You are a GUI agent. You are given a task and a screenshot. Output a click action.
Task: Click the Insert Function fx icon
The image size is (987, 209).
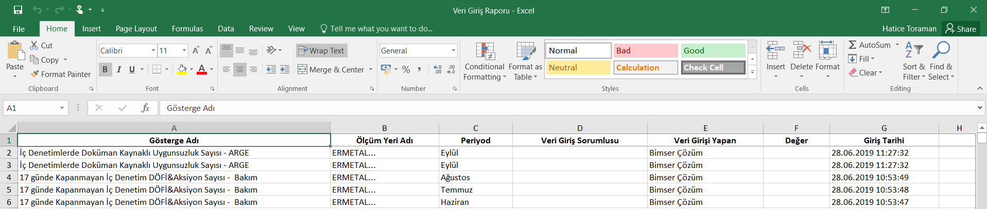coord(145,108)
